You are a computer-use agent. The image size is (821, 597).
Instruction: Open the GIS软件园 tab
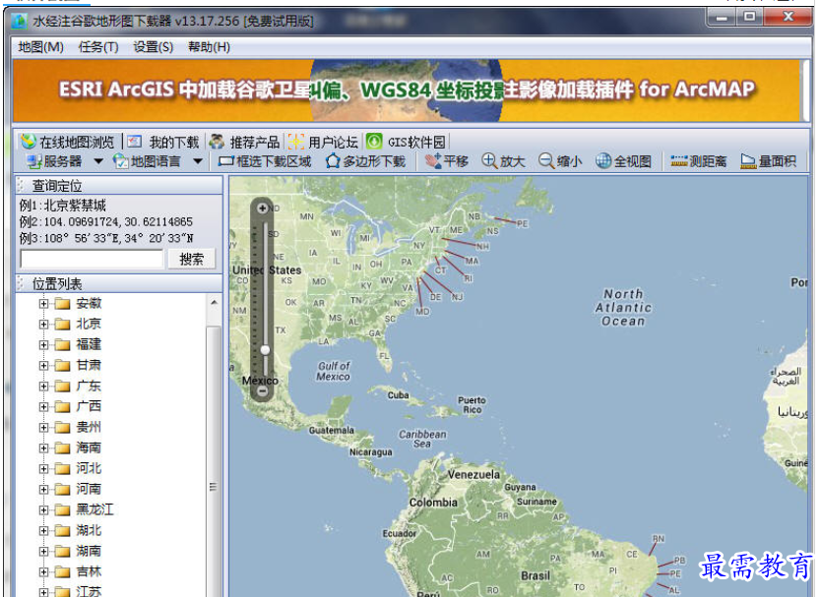click(x=406, y=142)
